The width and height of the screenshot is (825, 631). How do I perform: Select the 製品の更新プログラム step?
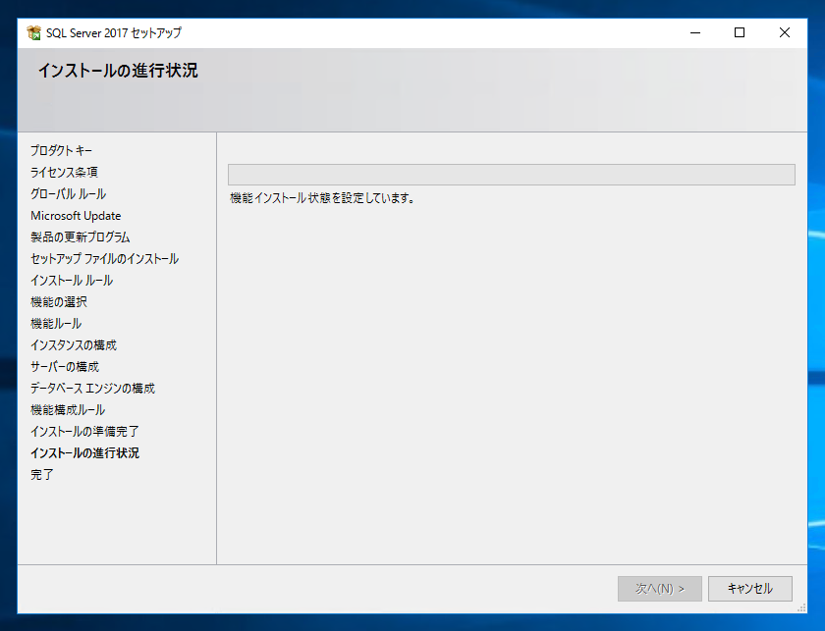coord(80,237)
